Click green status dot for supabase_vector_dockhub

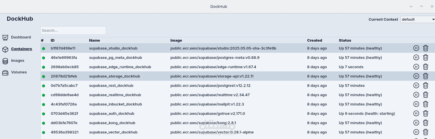[43, 132]
